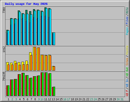
Task: Click day label 5 on the x-axis
Action: 24,99
